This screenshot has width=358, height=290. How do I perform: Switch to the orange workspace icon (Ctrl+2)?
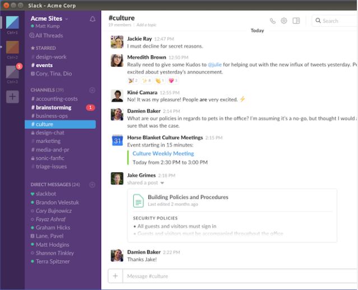tap(12, 47)
